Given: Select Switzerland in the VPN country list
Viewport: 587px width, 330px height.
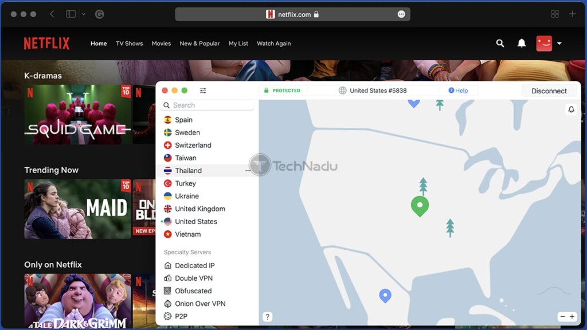Looking at the screenshot, I should coord(207,145).
